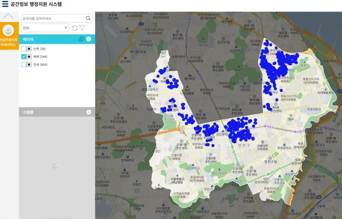Click the IC interchange marker on the map
This screenshot has width=342, height=219.
[182, 127]
